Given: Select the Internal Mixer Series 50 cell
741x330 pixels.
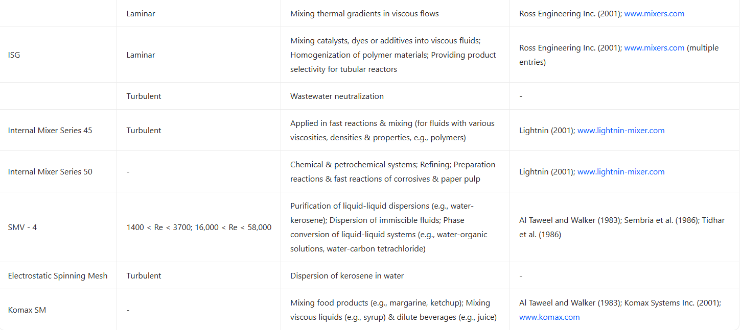Looking at the screenshot, I should (x=50, y=172).
